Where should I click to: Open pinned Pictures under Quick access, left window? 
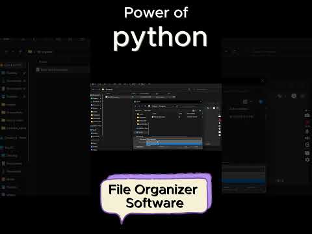click(x=12, y=96)
